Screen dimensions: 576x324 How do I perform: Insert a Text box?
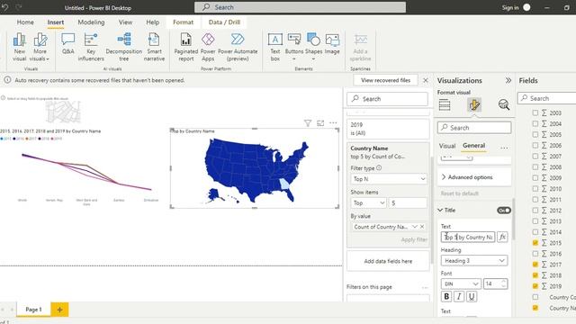(x=275, y=47)
